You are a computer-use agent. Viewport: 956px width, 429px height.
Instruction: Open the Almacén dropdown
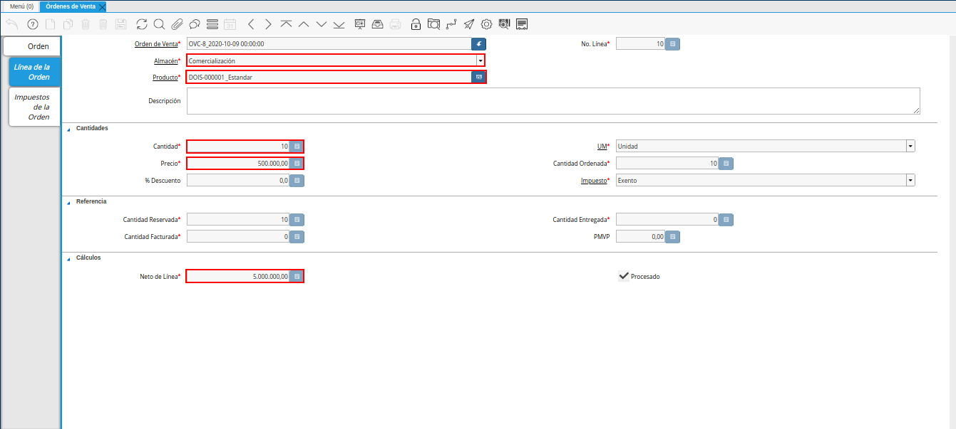tap(480, 61)
